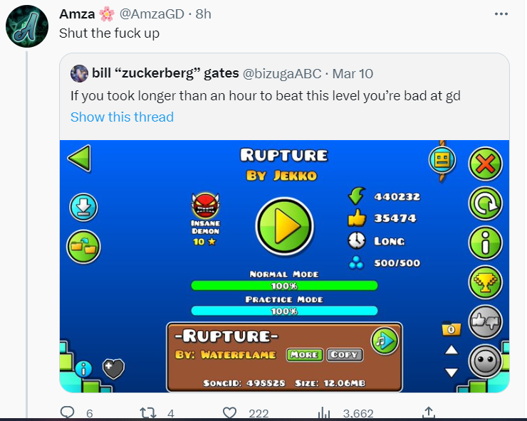Play the song preview music button
The width and height of the screenshot is (527, 421).
pyautogui.click(x=385, y=341)
